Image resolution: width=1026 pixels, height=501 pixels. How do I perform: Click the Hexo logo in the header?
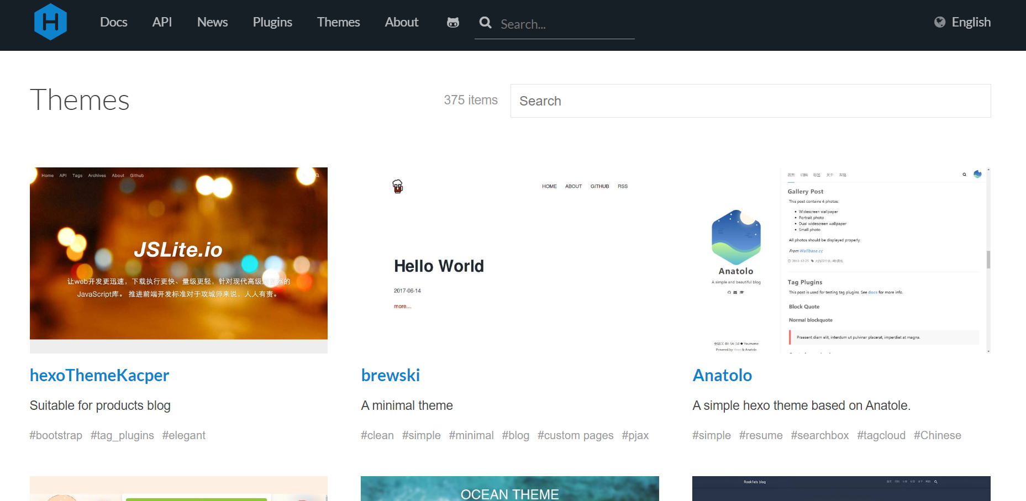tap(50, 22)
